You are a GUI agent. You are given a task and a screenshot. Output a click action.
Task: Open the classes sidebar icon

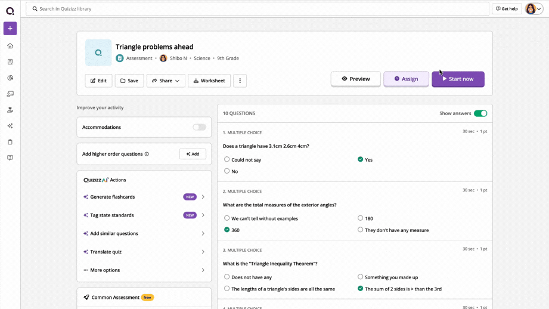[x=10, y=94]
